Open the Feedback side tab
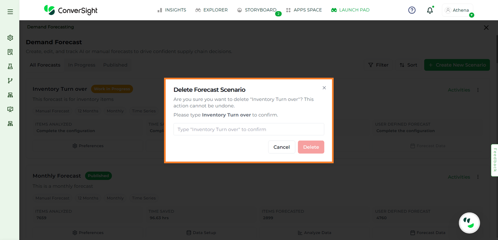 point(495,160)
